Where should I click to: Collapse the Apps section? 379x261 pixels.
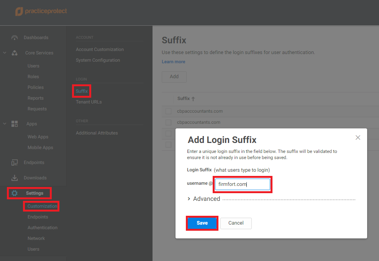tap(5, 123)
